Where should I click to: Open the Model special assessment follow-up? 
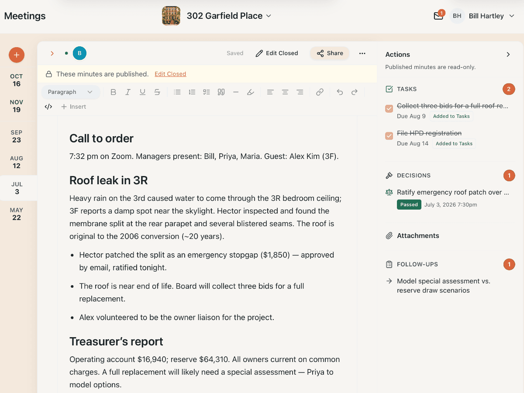pos(443,286)
